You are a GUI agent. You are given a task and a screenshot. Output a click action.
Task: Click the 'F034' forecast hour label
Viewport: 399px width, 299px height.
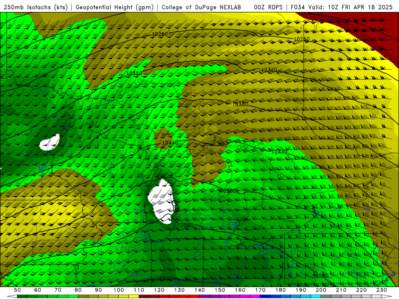pos(298,7)
